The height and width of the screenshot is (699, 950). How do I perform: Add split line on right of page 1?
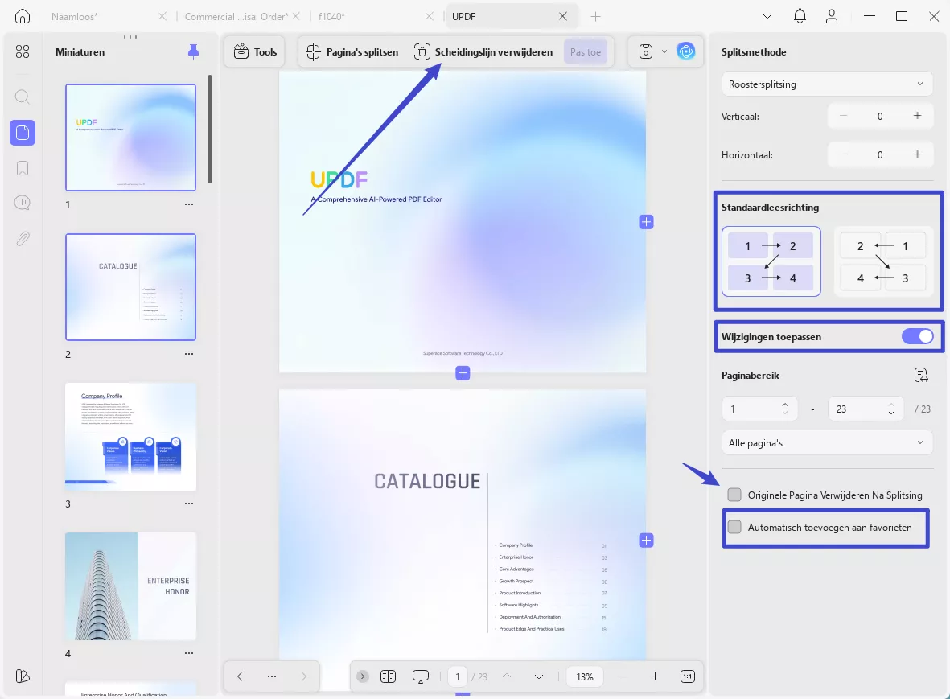647,222
